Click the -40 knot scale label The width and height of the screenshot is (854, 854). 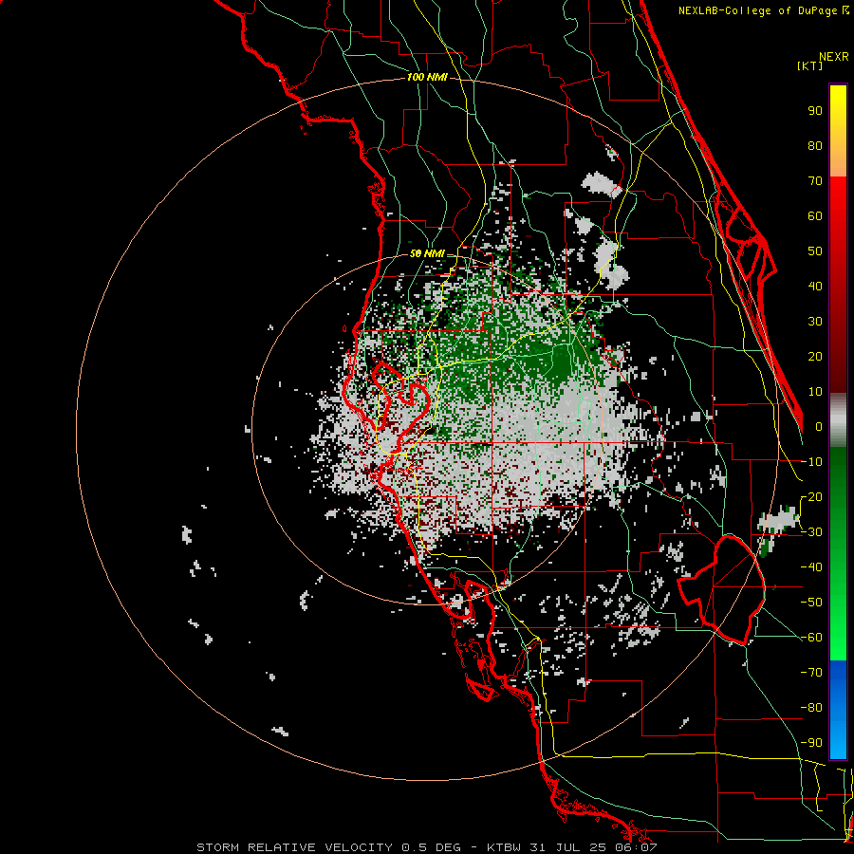click(811, 567)
